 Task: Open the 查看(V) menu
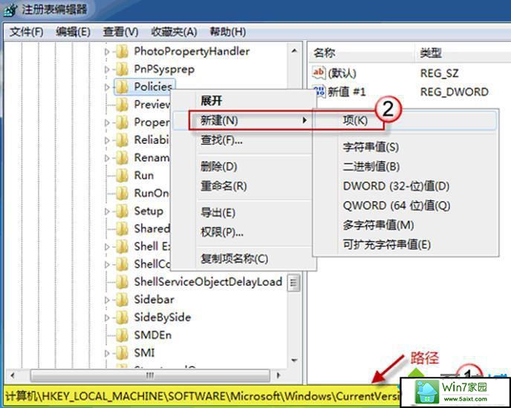[120, 32]
